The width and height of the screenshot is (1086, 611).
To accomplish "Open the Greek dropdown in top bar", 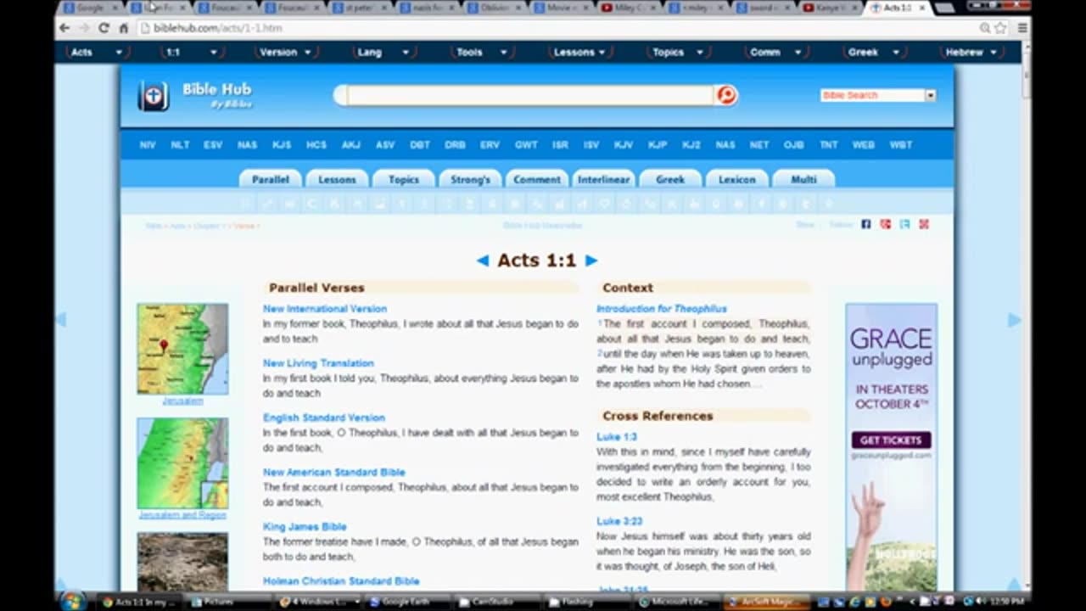I will point(873,52).
